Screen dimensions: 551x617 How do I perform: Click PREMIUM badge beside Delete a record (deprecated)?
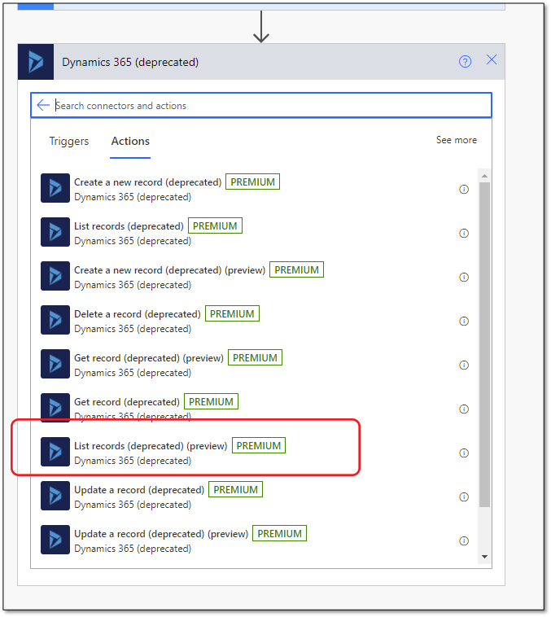(x=232, y=313)
